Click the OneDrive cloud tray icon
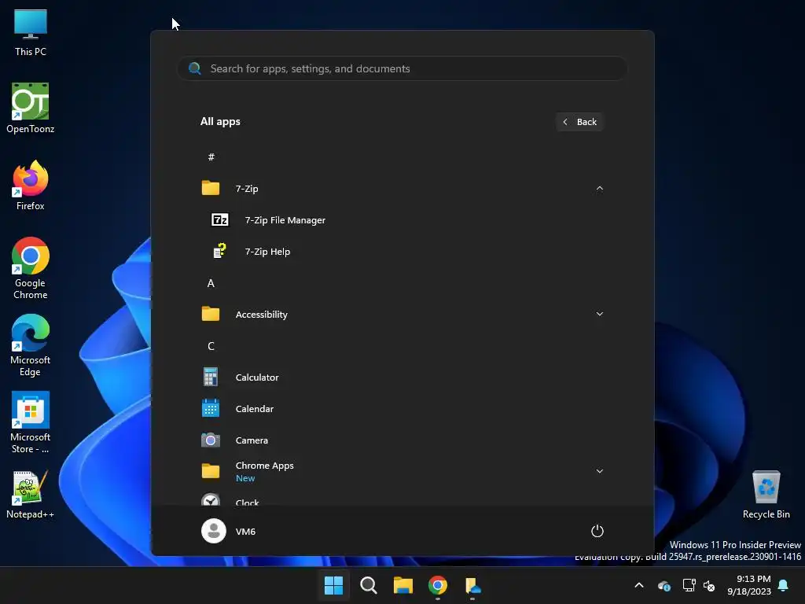 pyautogui.click(x=664, y=585)
